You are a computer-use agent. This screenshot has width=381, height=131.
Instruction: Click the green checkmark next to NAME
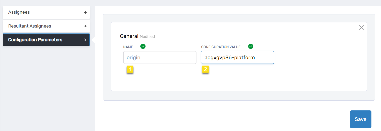pyautogui.click(x=143, y=46)
